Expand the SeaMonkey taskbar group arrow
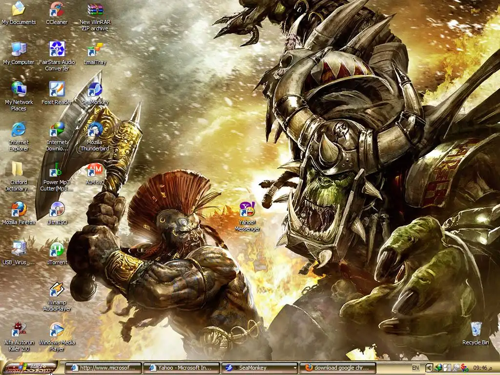Viewport: 500px width, 375px height. (295, 368)
